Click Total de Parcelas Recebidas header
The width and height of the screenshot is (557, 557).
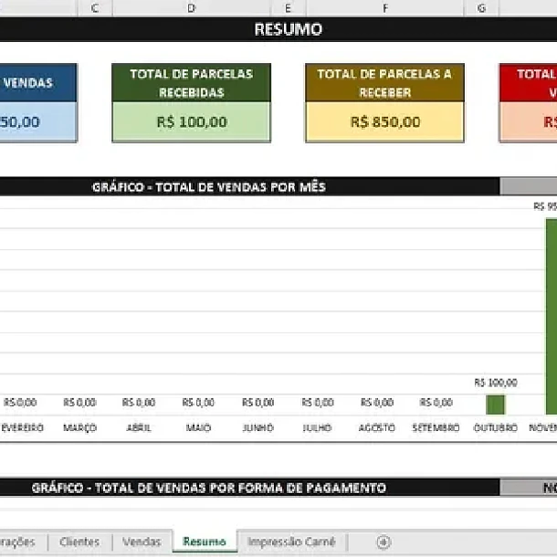click(x=192, y=83)
